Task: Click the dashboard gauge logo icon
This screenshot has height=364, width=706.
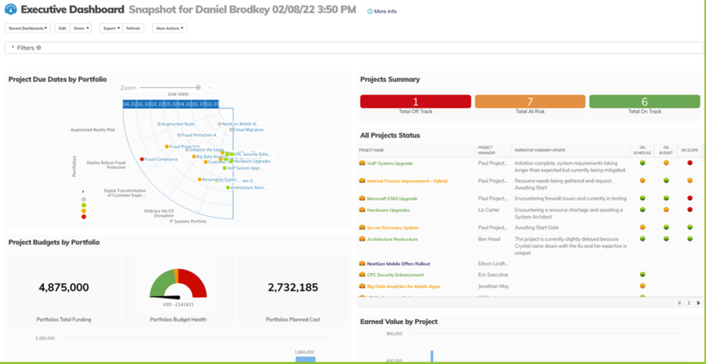Action: tap(10, 10)
